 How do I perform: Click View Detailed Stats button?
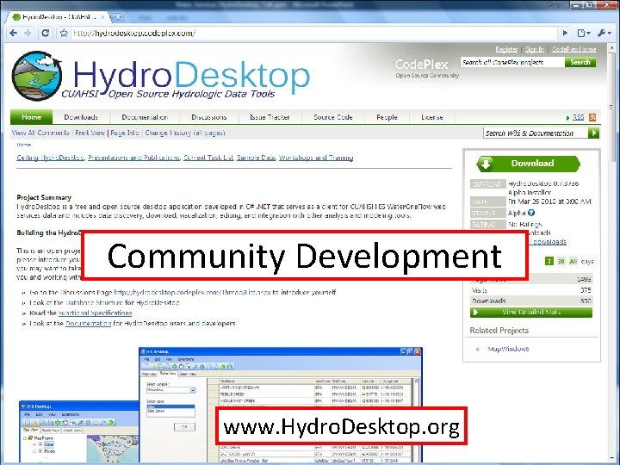pos(531,312)
